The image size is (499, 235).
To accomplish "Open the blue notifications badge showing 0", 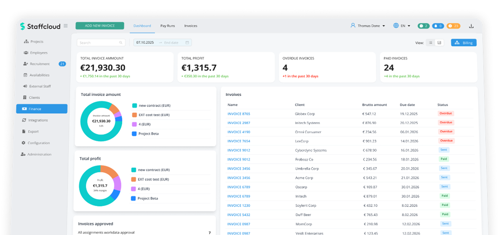I will click(x=438, y=26).
